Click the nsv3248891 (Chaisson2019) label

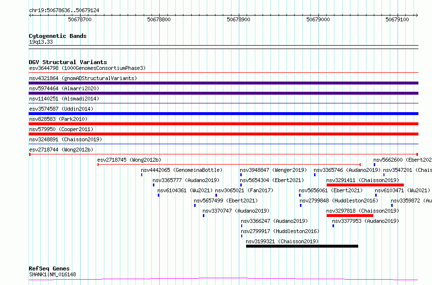pos(66,139)
